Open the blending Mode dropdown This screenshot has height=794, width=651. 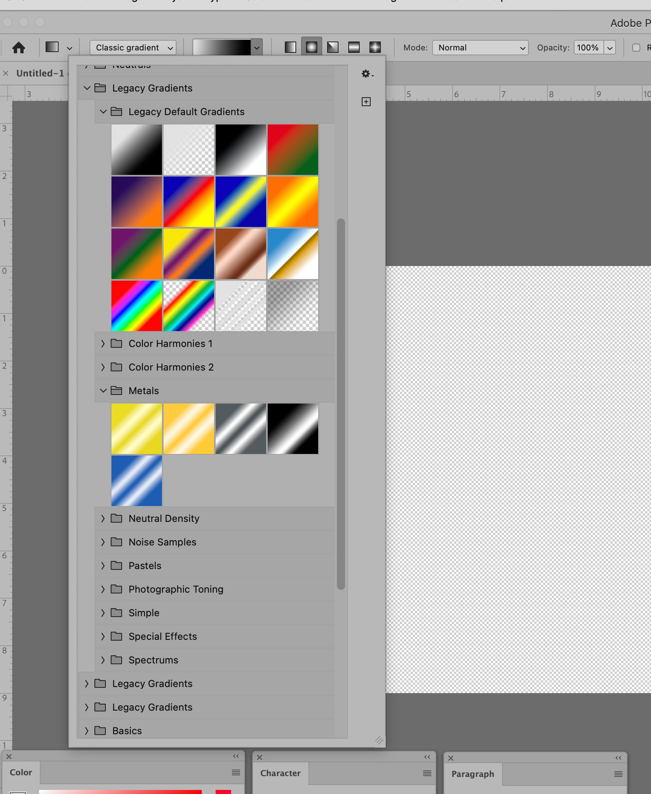(x=481, y=48)
